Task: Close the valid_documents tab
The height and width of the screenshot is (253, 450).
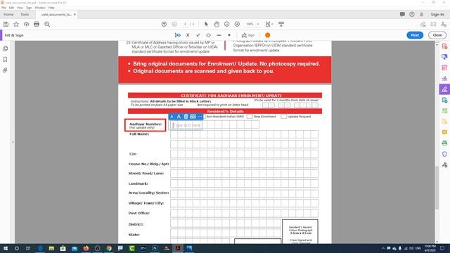Action: tap(75, 14)
